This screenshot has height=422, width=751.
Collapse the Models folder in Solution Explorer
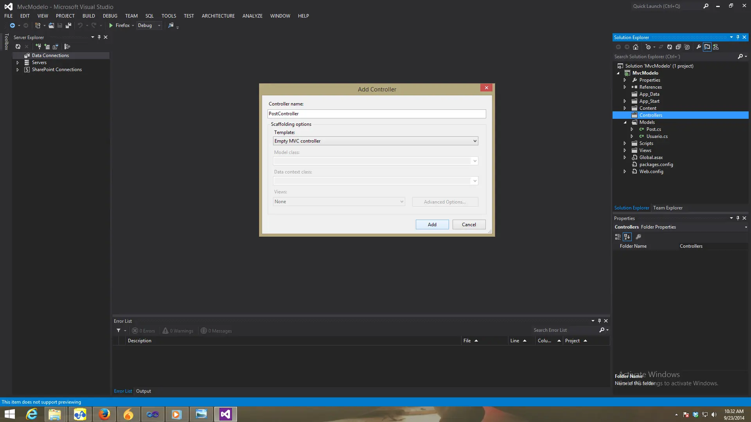point(625,122)
